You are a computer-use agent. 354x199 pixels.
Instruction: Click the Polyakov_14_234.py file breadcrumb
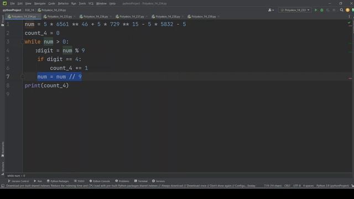(52, 10)
